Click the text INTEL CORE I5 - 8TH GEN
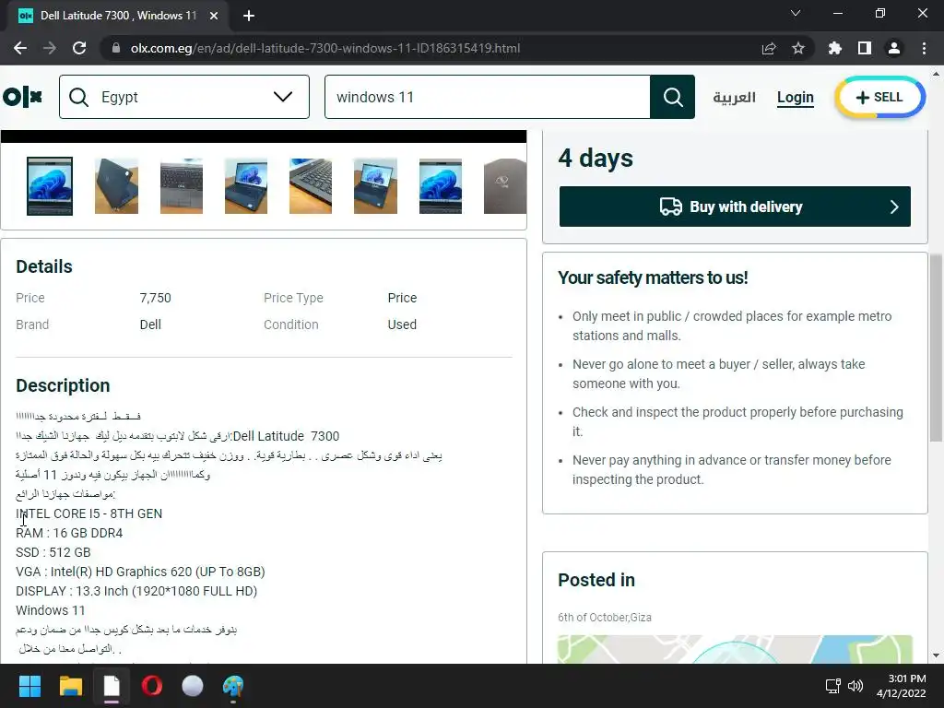The width and height of the screenshot is (944, 708). point(89,513)
